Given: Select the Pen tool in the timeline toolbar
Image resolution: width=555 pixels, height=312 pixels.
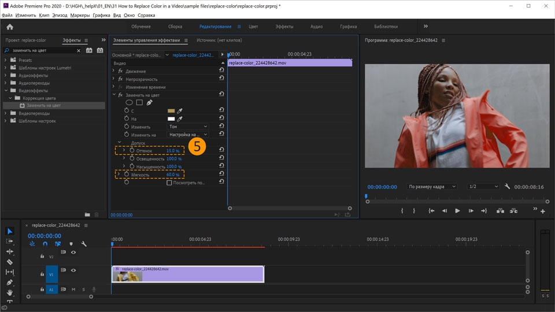Looking at the screenshot, I should tap(10, 283).
